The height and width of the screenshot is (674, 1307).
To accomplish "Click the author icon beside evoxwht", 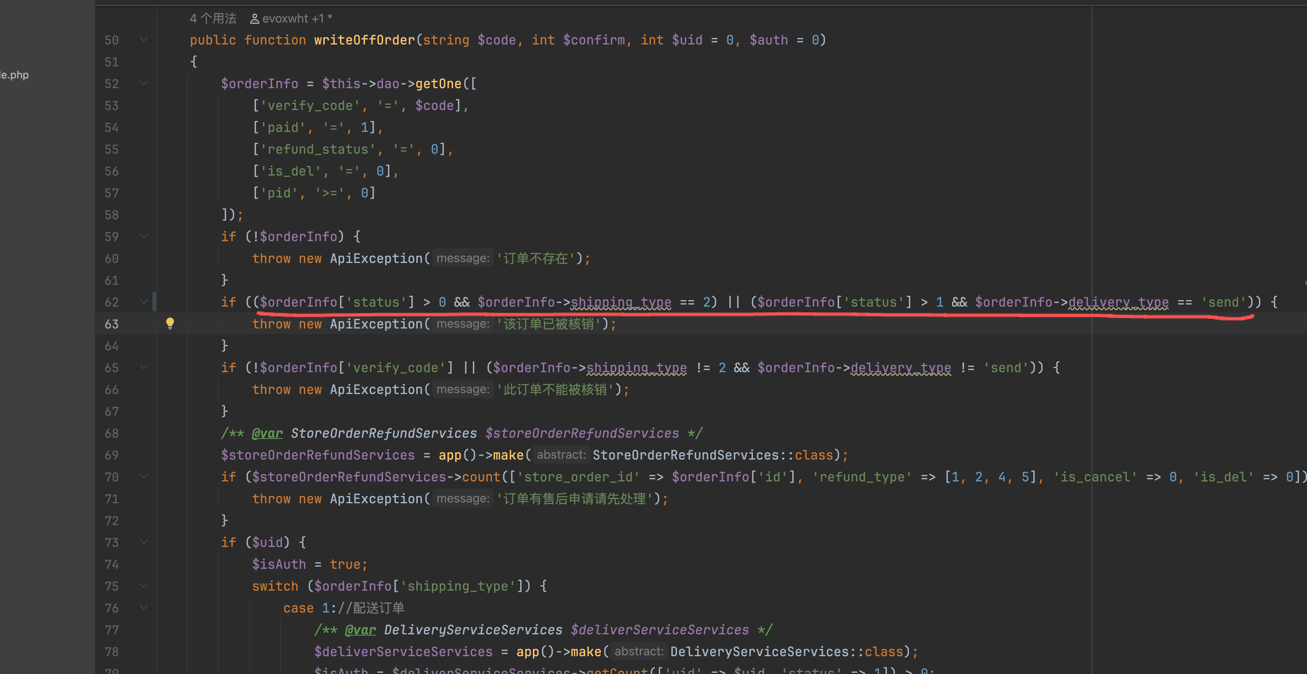I will pyautogui.click(x=255, y=19).
